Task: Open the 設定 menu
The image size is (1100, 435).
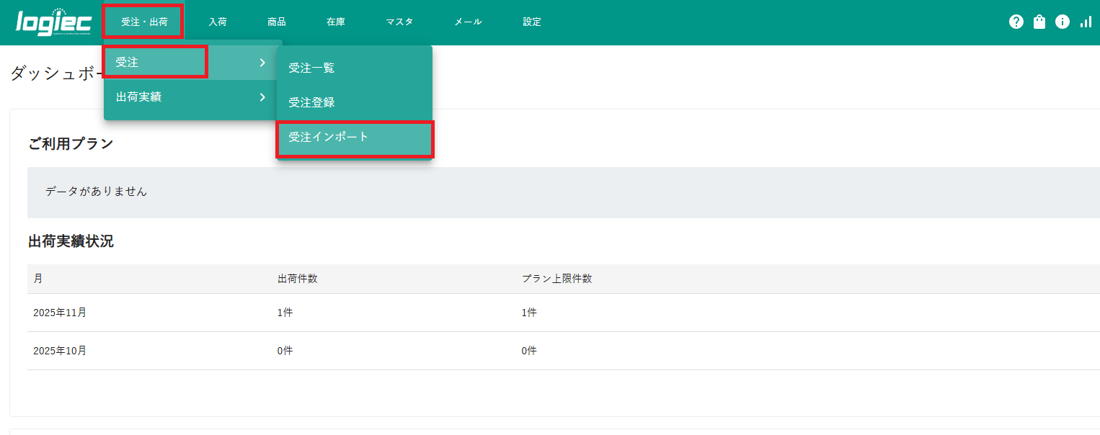Action: click(532, 22)
